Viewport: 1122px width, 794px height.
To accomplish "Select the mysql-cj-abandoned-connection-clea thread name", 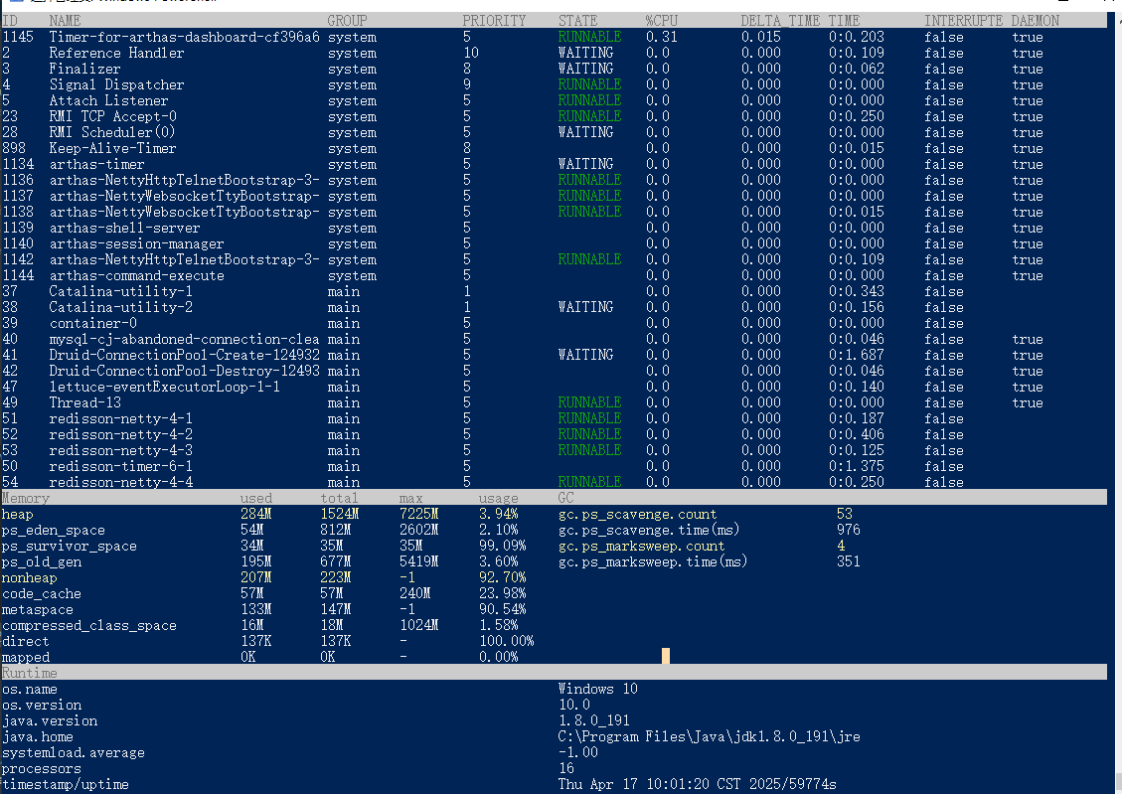I will coord(184,339).
